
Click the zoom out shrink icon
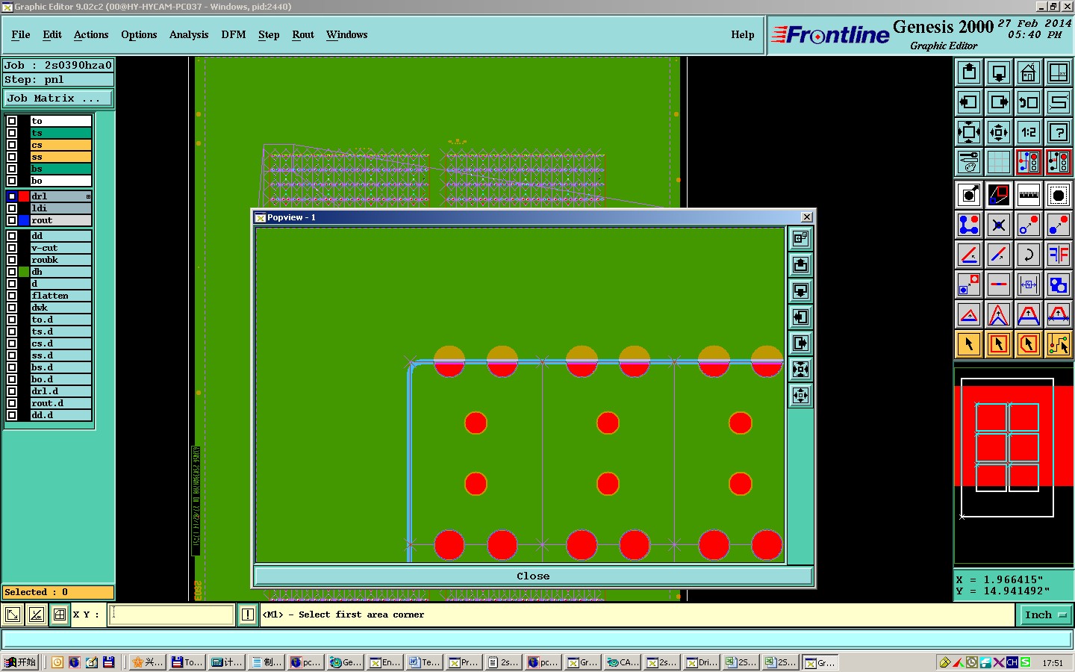click(999, 132)
